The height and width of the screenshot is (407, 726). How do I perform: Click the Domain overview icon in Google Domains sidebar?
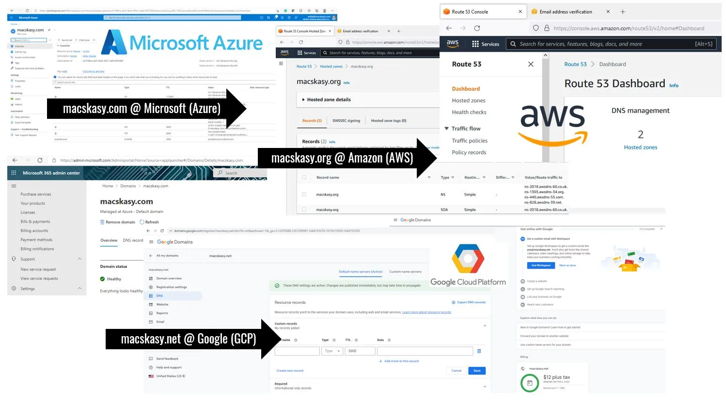(151, 278)
